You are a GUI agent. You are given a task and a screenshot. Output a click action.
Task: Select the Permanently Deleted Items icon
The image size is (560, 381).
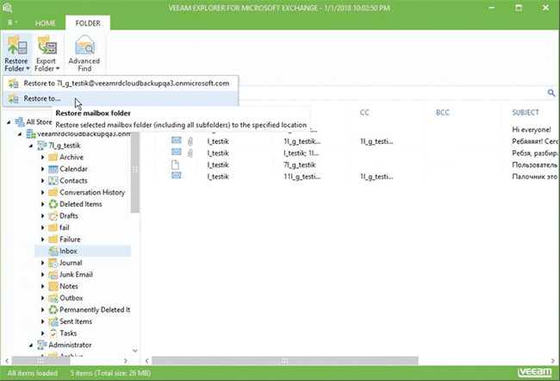click(x=53, y=309)
